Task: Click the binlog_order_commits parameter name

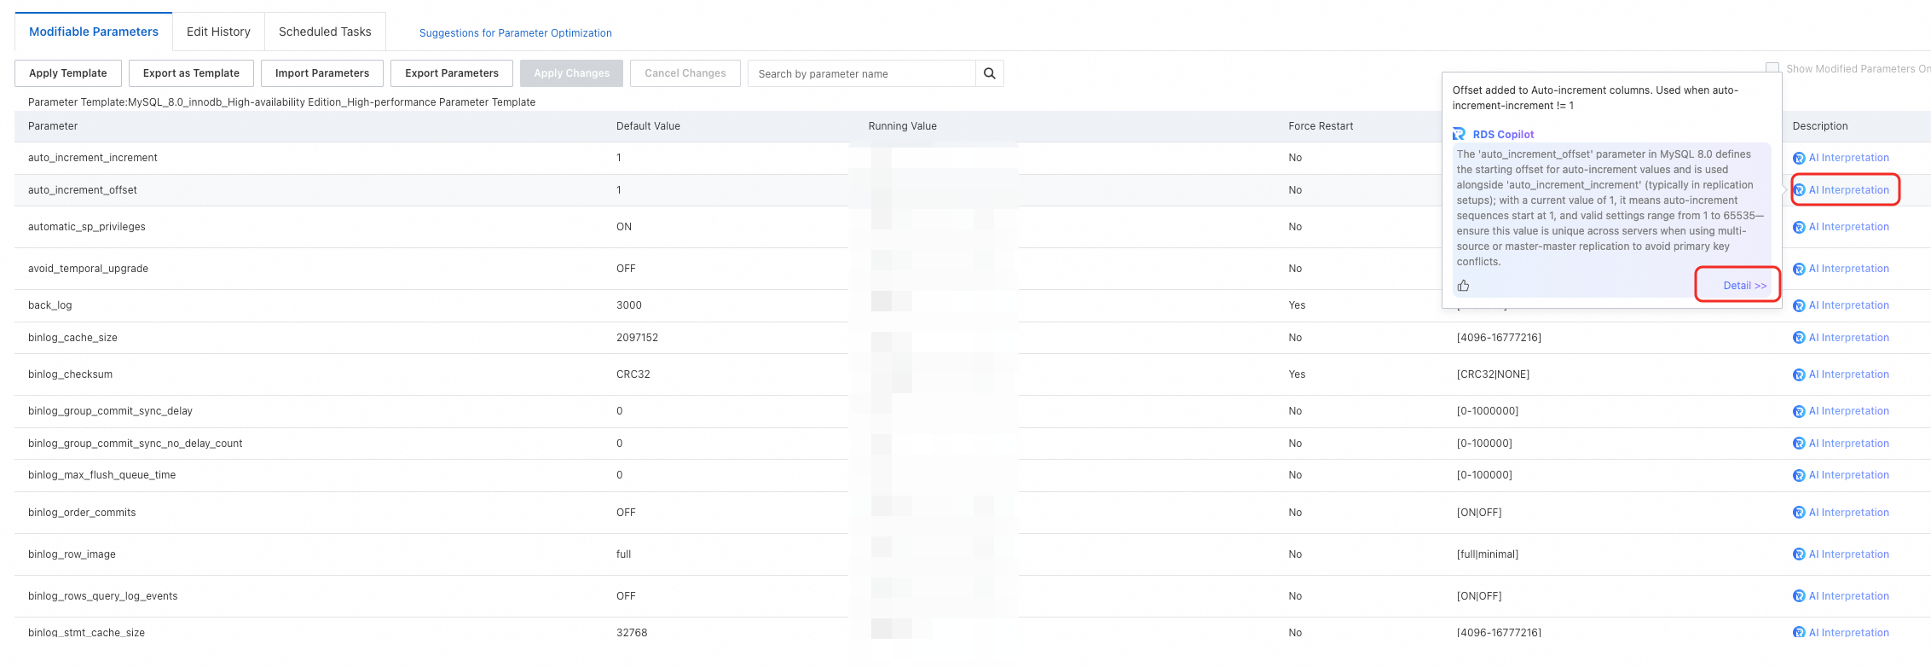Action: [82, 513]
